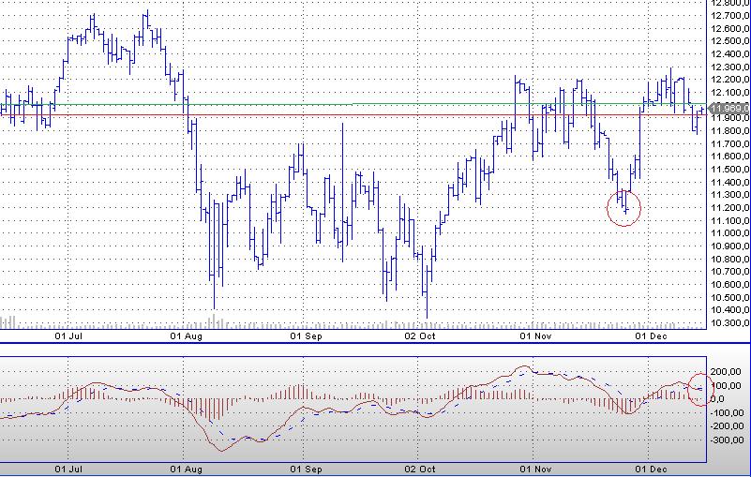Viewport: 751px width, 477px height.
Task: Click the 01 Dec label below the indicator panel
Action: (x=651, y=470)
